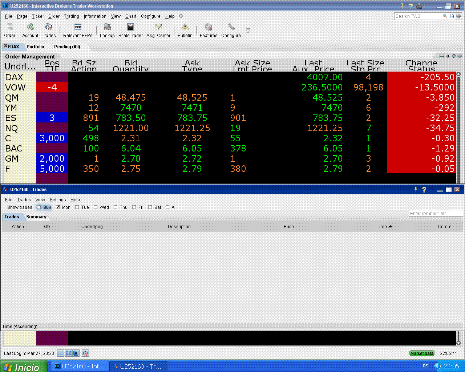Open the Bulletin warning icon
This screenshot has height=372, width=465.
[185, 27]
